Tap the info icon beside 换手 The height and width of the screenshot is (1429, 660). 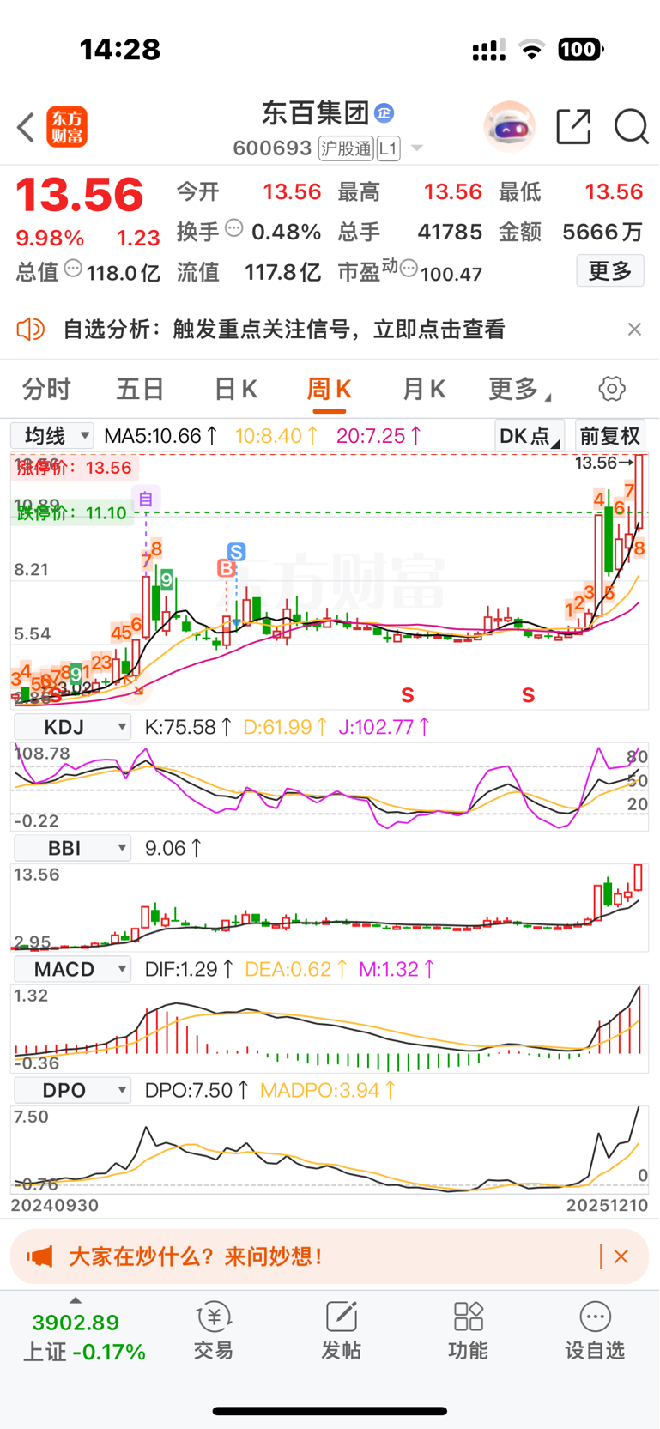click(x=234, y=229)
